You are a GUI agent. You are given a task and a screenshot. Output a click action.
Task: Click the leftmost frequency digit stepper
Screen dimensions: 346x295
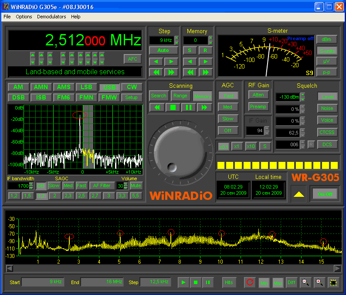(x=32, y=58)
